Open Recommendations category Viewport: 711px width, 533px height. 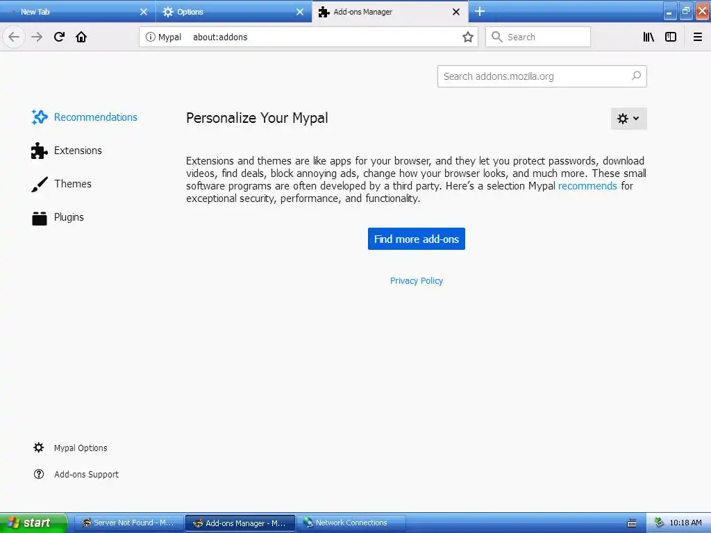pos(84,117)
